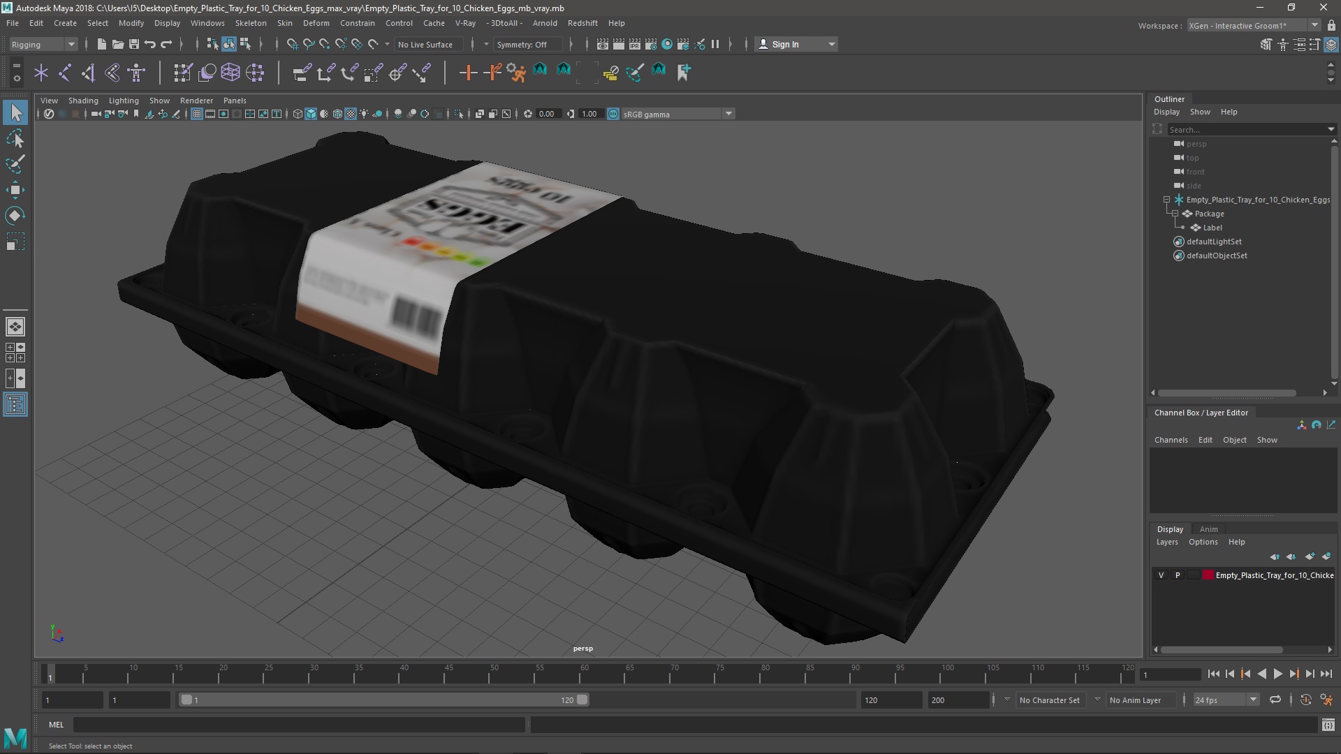Click the Quick Rig character icon
Image resolution: width=1341 pixels, height=754 pixels.
click(136, 72)
